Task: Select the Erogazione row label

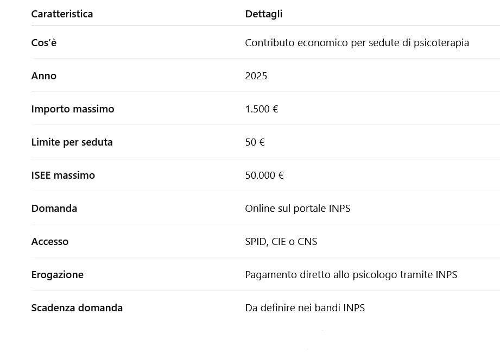Action: 58,274
